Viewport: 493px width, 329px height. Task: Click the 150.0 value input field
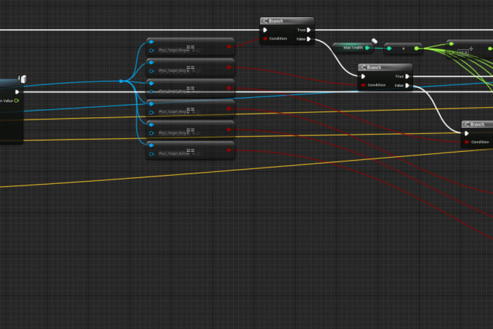point(462,52)
